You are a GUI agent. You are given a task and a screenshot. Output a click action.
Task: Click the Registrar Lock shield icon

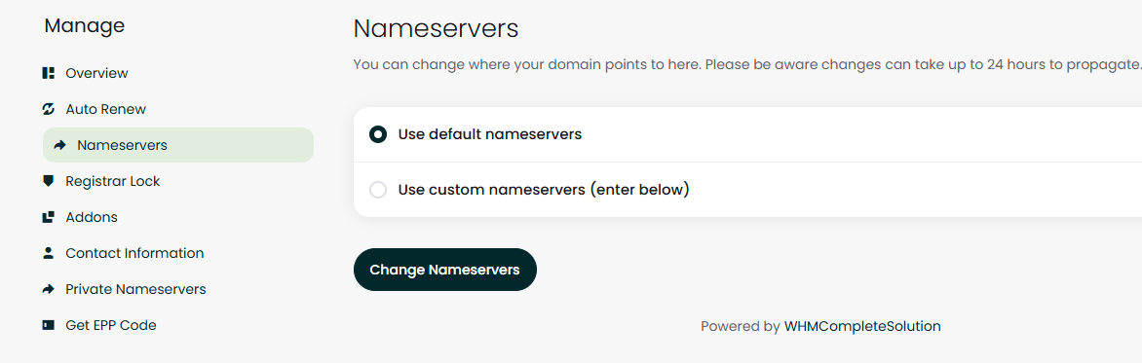click(49, 181)
